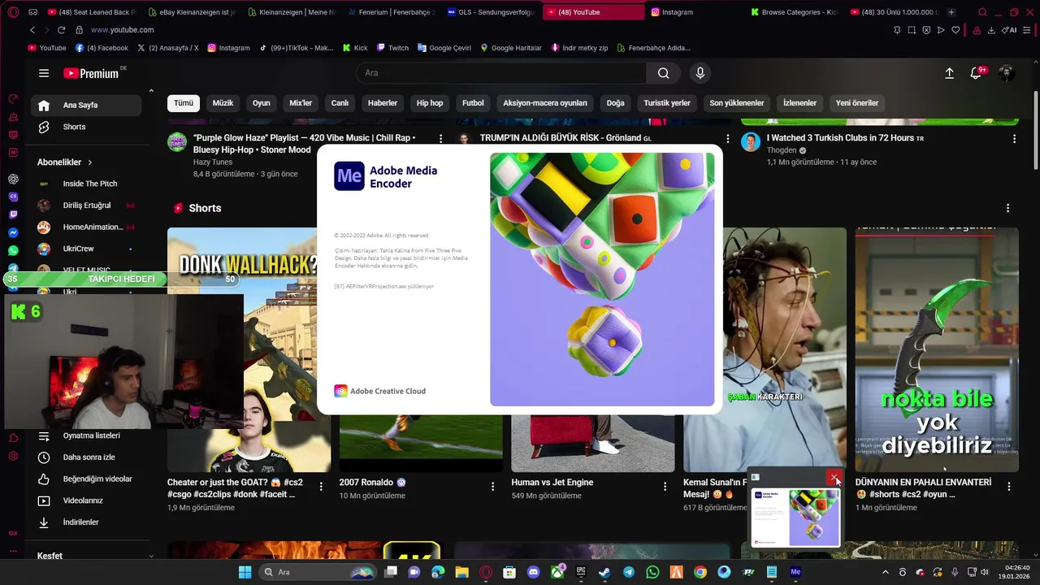Viewport: 1040px width, 585px height.
Task: Open Inside The Pitch subscription channel
Action: click(86, 184)
